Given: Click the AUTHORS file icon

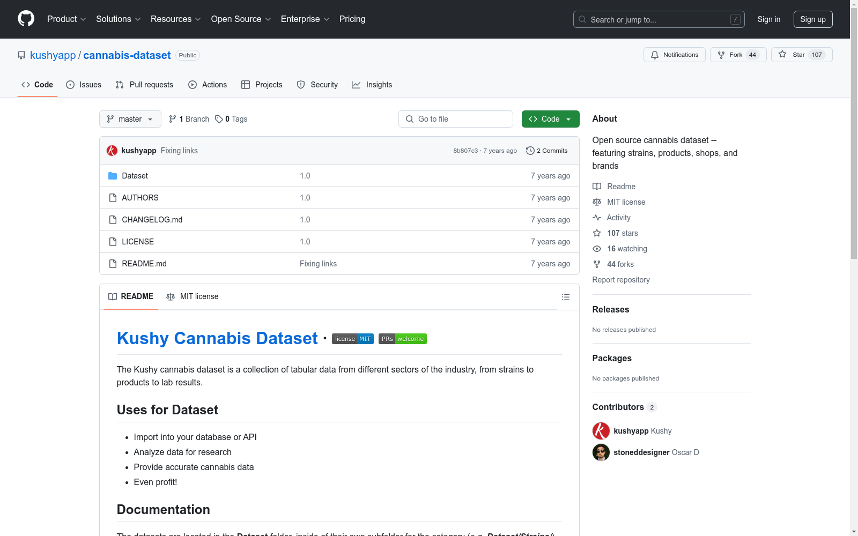Looking at the screenshot, I should coord(113,198).
